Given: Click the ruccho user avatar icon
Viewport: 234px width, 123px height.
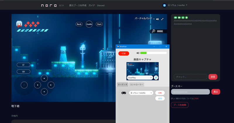Looking at the screenshot, I should (x=164, y=5).
